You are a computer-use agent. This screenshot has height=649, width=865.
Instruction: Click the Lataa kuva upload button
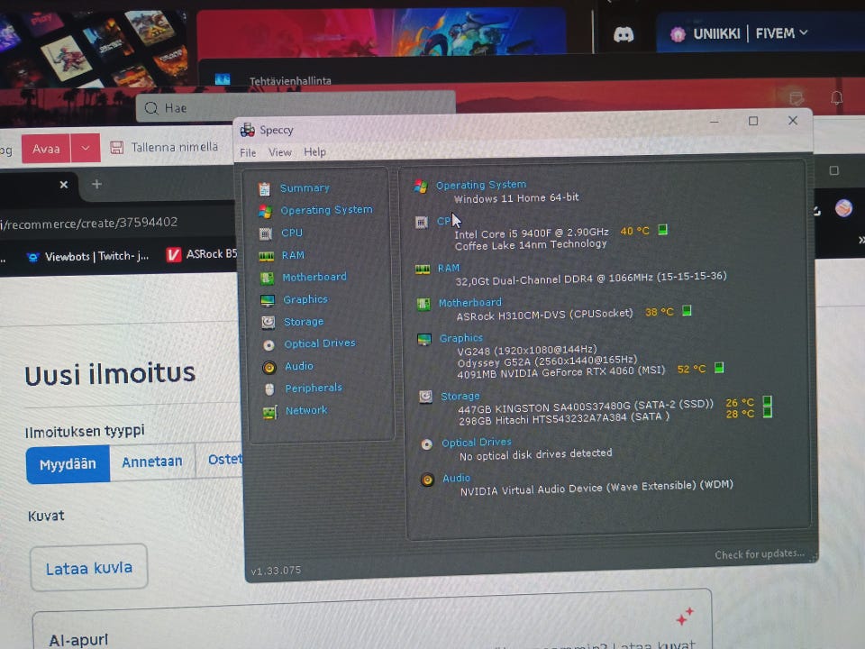(x=89, y=568)
